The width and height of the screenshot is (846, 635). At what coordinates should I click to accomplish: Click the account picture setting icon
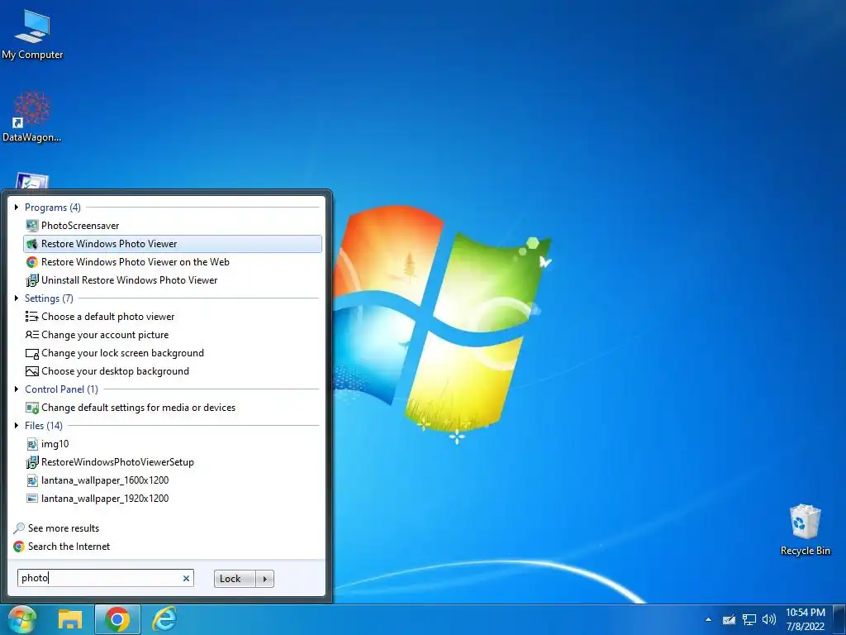pos(32,335)
